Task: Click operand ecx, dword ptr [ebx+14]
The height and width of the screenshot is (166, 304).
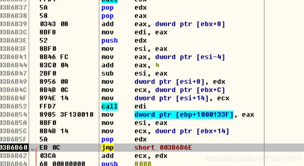Action: click(x=182, y=131)
